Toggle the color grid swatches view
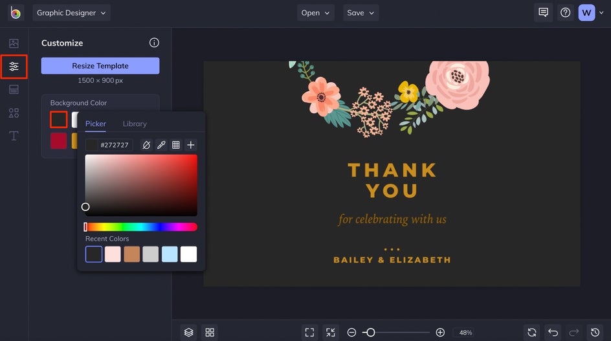 tap(175, 145)
